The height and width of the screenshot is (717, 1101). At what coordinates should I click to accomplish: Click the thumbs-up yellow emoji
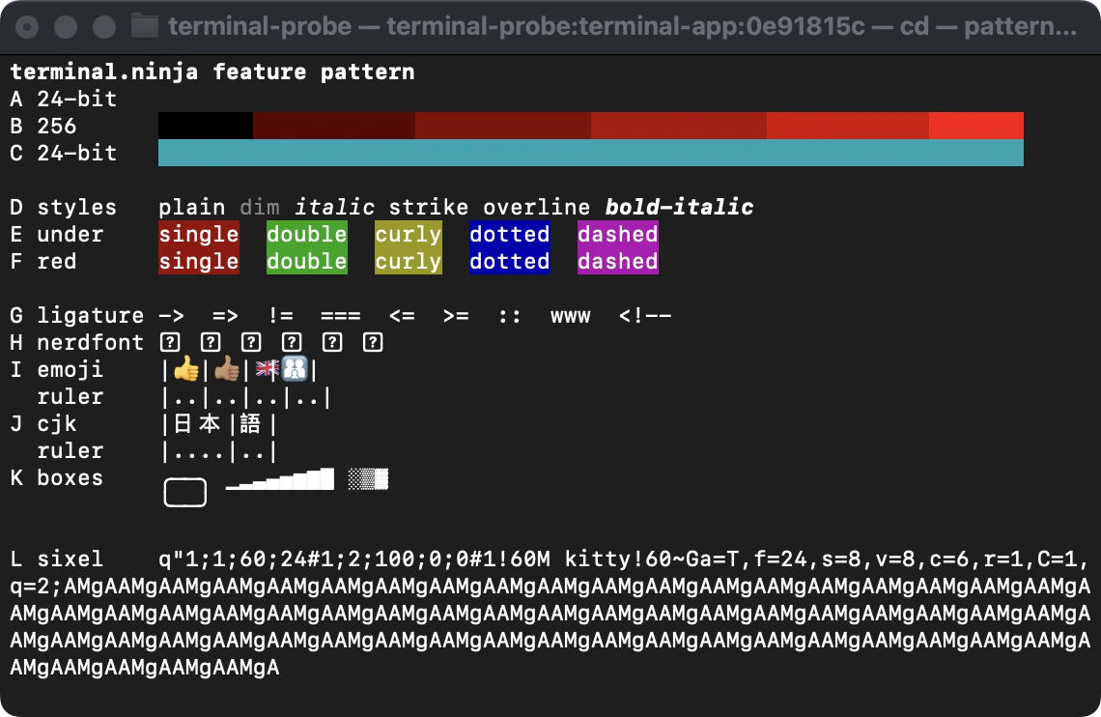pos(186,369)
